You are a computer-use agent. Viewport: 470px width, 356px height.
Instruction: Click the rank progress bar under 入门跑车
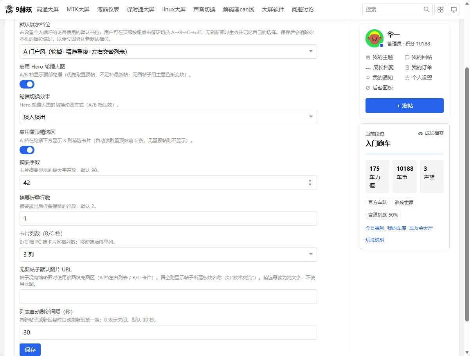tap(405, 154)
